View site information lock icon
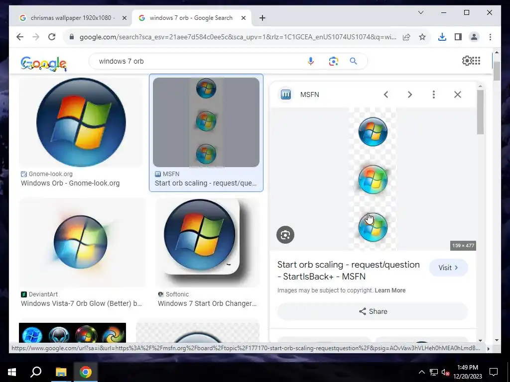The image size is (510, 382). [x=72, y=37]
